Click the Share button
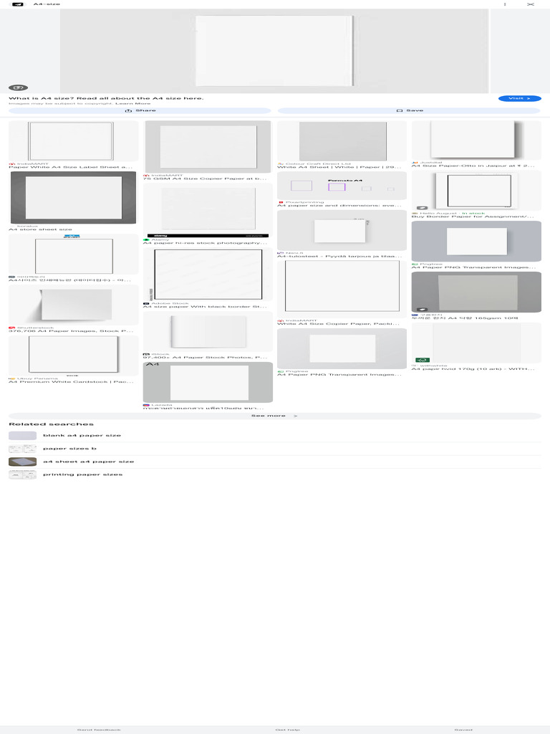 (x=140, y=110)
